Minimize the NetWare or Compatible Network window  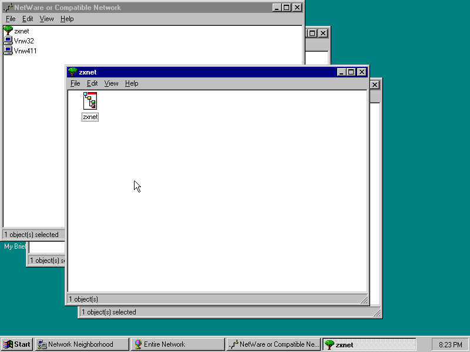click(277, 8)
